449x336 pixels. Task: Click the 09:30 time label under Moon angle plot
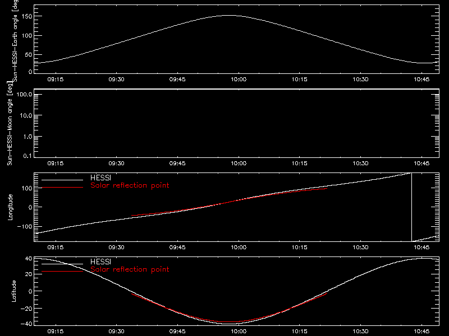point(116,164)
